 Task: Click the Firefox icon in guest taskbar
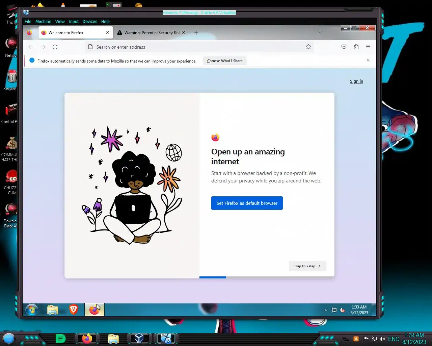[x=94, y=310]
